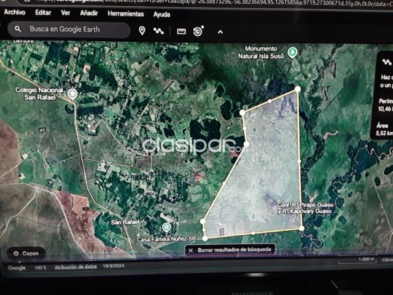This screenshot has width=393, height=295.
Task: Click the Monumento Natural Isla Susũ marker
Action: pos(293,52)
